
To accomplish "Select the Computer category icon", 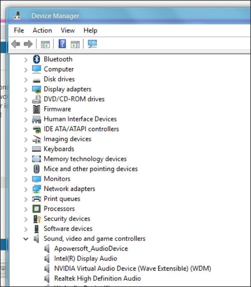I will 37,70.
